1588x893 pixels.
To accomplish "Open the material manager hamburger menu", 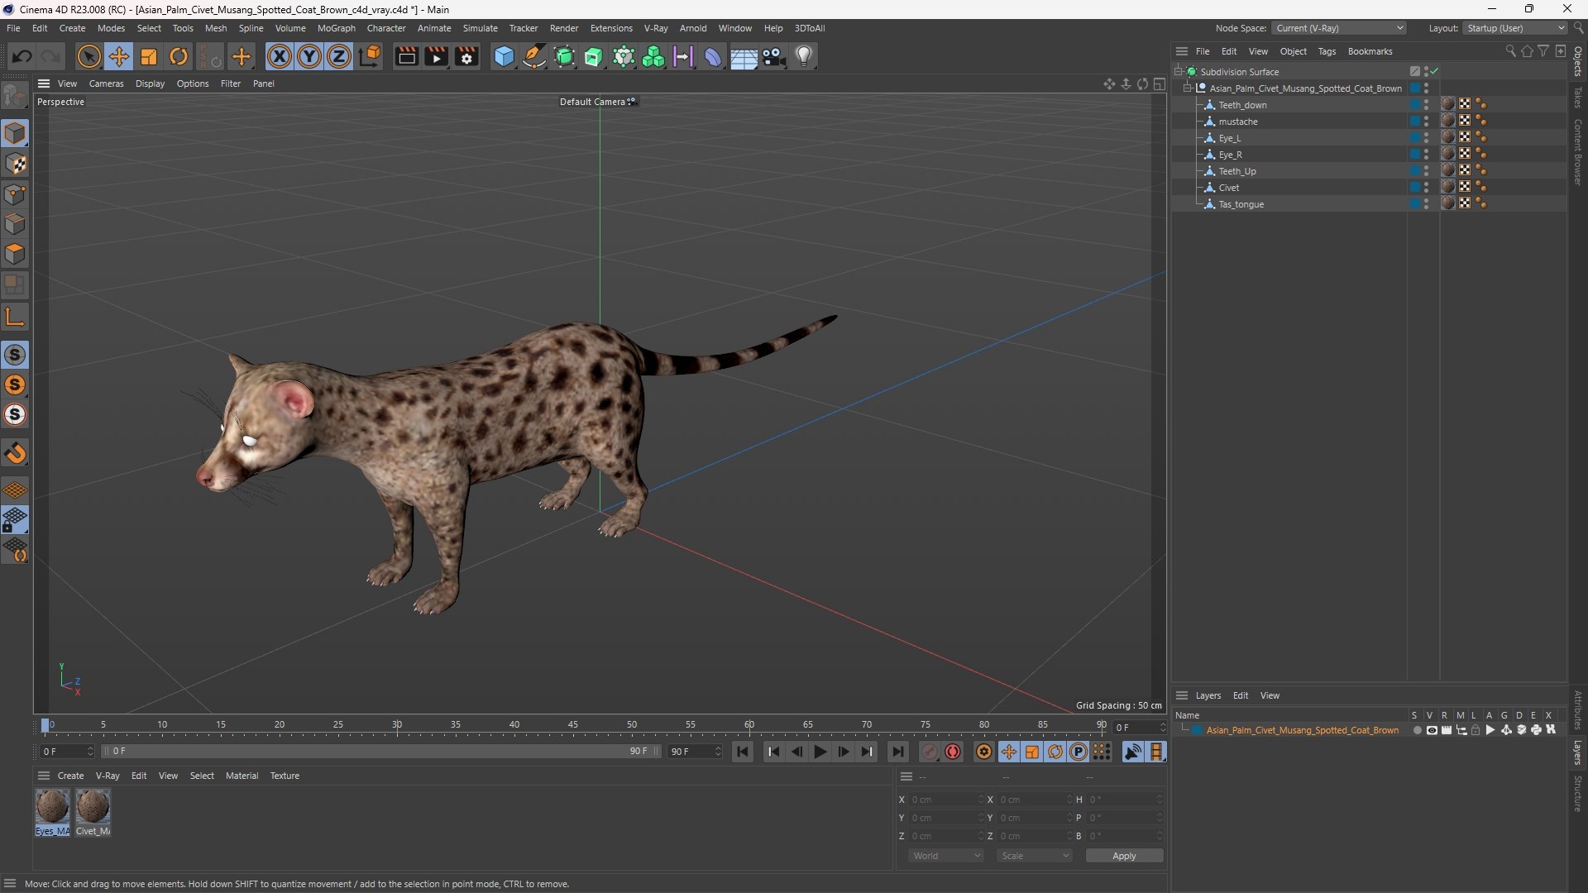I will click(x=44, y=776).
